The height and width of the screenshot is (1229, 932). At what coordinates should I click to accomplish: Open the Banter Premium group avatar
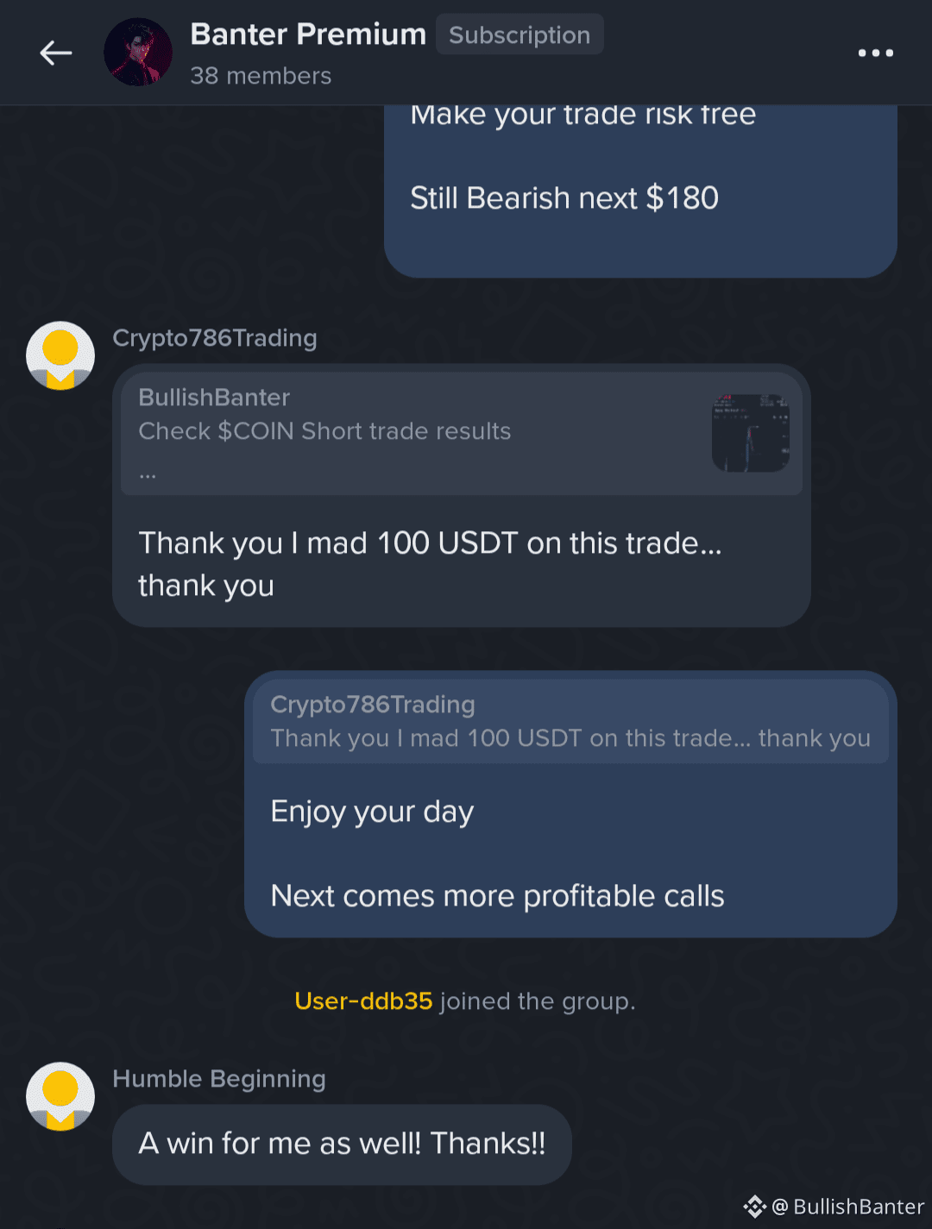click(x=138, y=52)
